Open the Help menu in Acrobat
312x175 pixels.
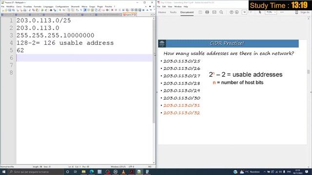186,6
